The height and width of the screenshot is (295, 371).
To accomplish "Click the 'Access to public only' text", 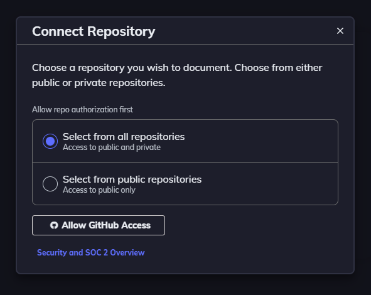I will click(99, 190).
